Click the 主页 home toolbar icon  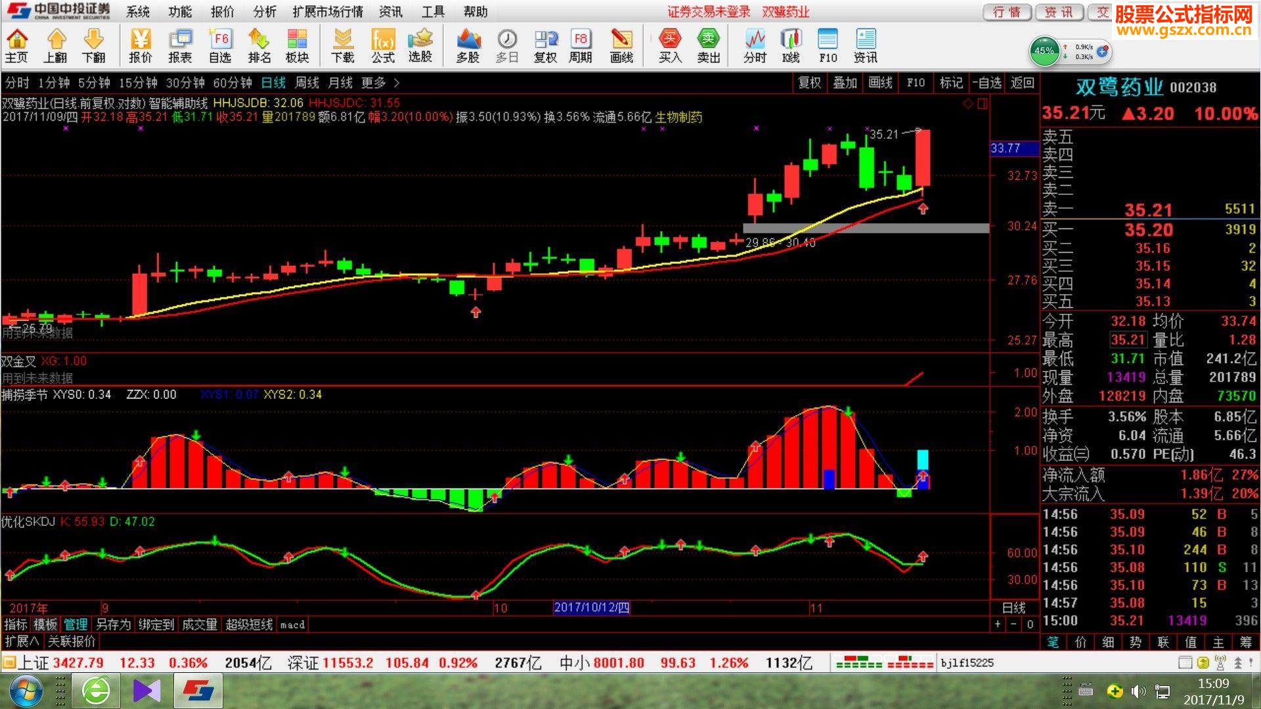(x=17, y=46)
